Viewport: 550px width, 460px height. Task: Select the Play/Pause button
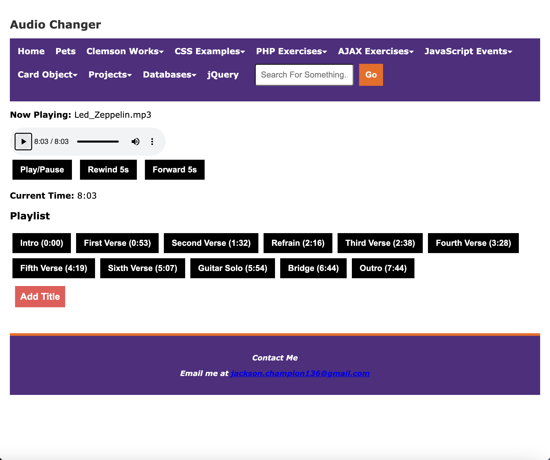[x=42, y=170]
